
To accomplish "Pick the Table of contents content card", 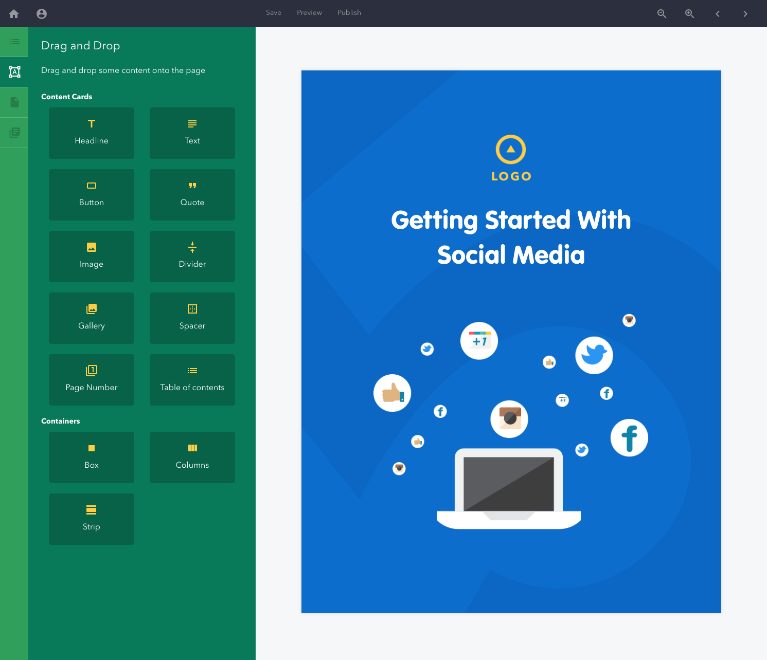I will point(192,380).
